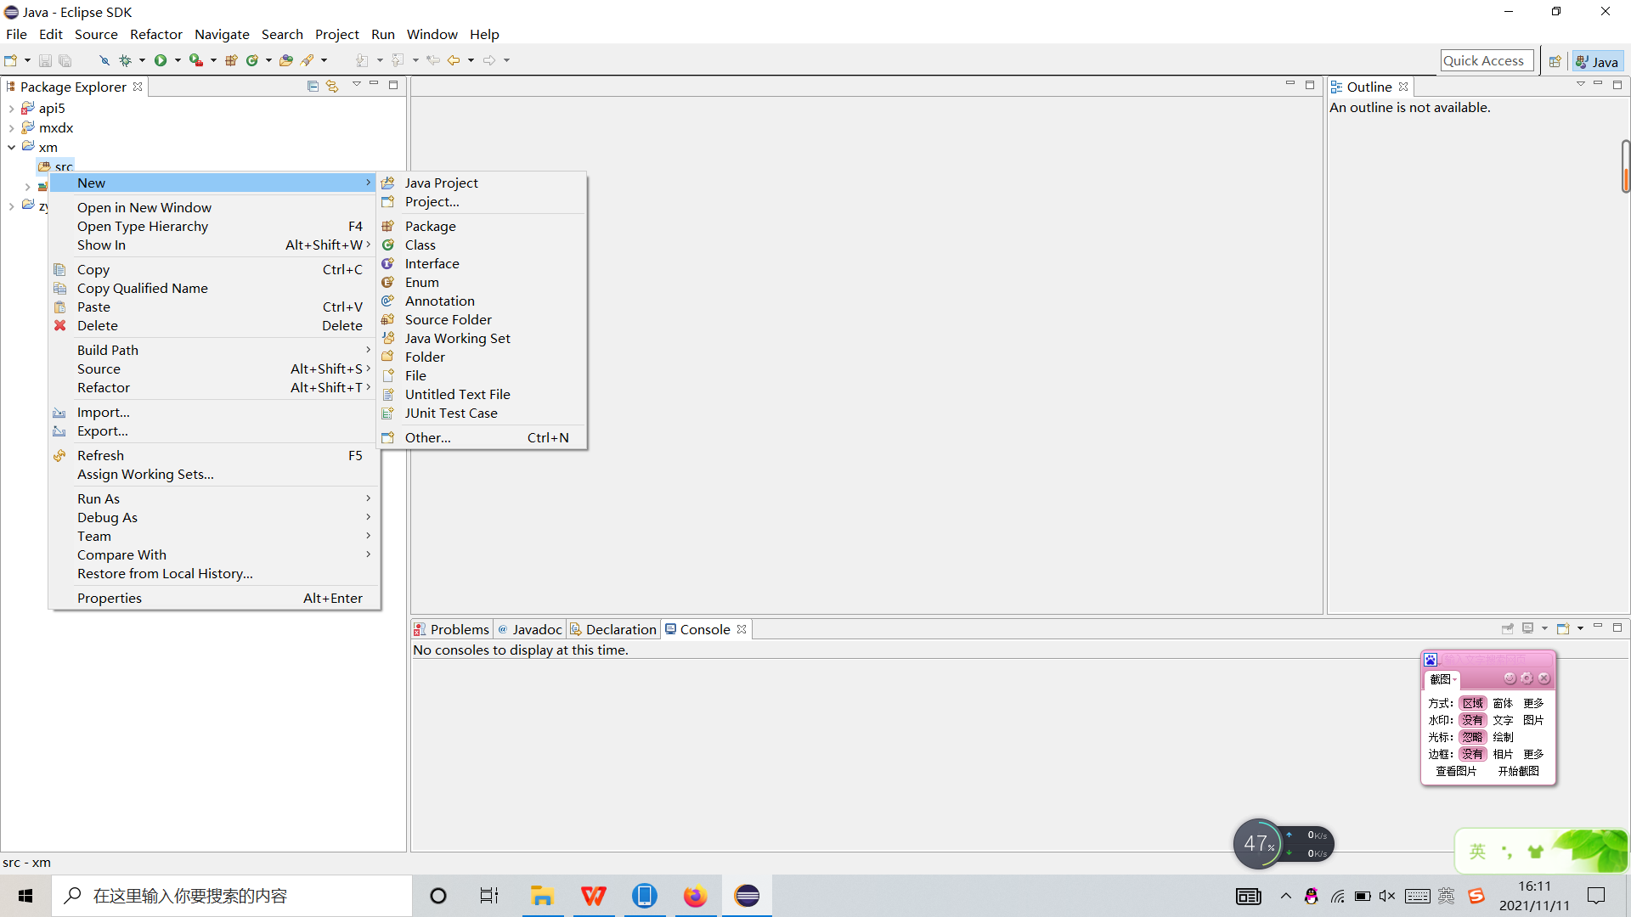Click 开始截图 to start capture
Screen dimensions: 1631x917
tap(1518, 771)
